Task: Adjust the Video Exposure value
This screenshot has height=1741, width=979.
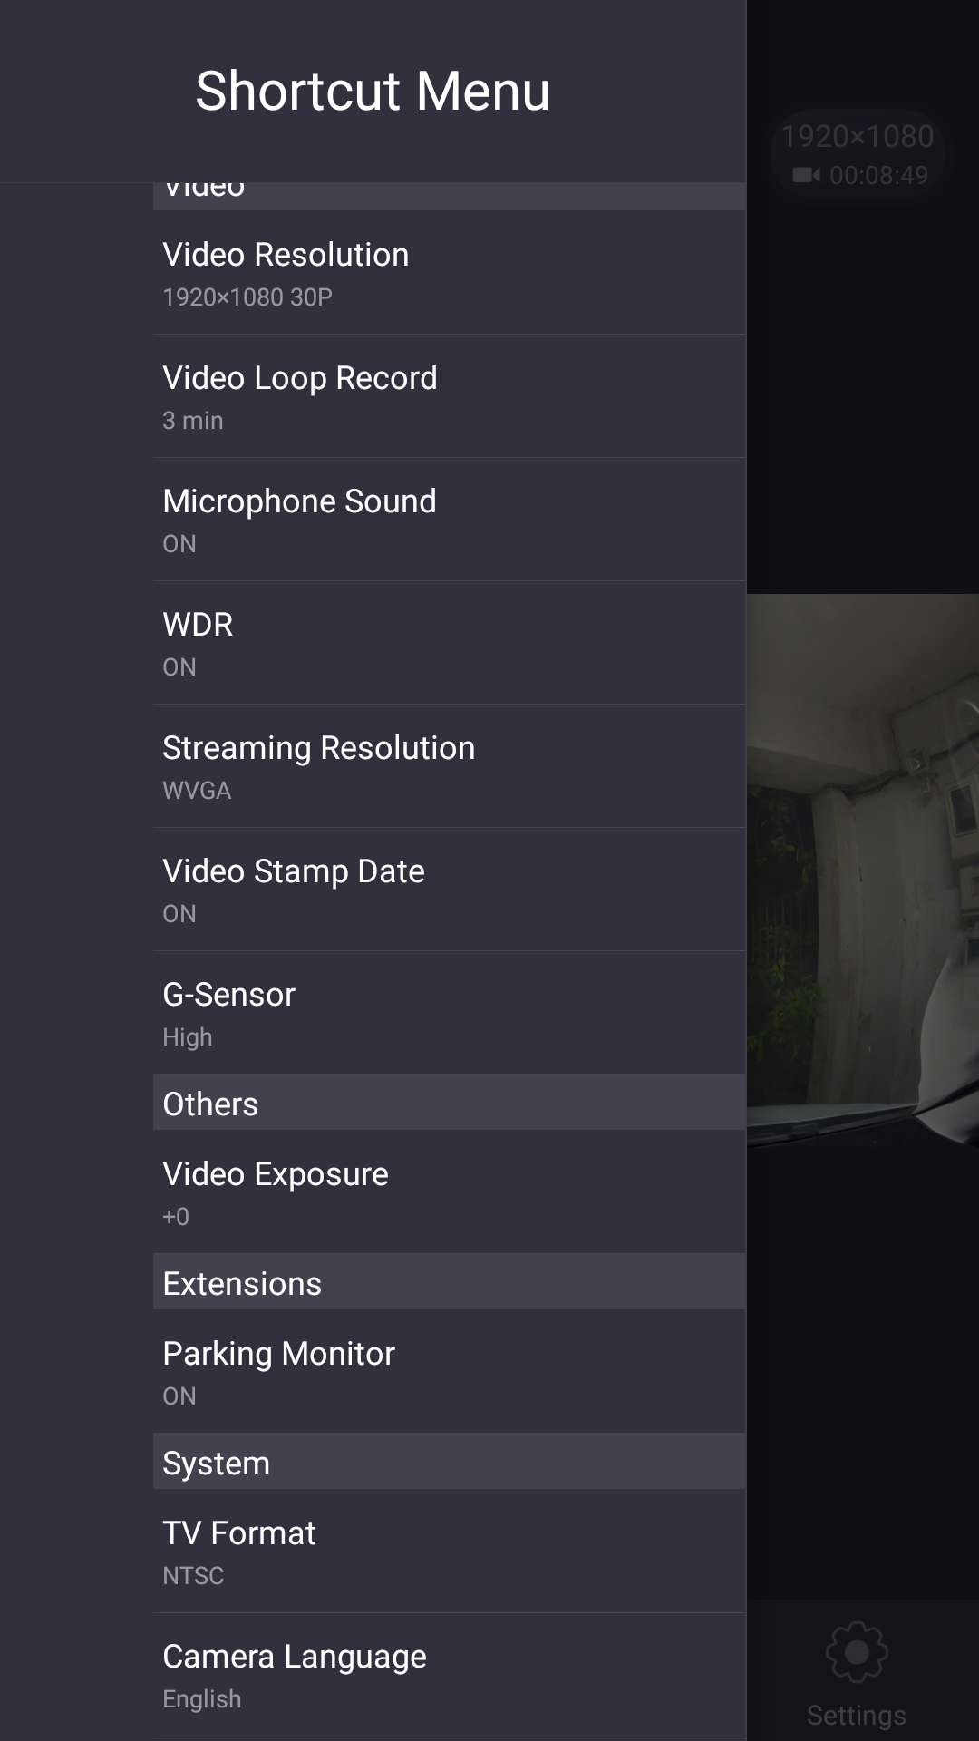Action: pyautogui.click(x=449, y=1192)
